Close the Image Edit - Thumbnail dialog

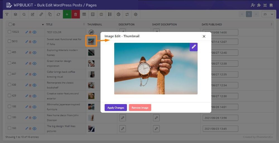[x=204, y=36]
